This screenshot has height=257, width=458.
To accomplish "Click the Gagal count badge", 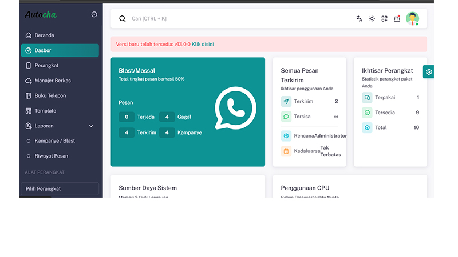I will pyautogui.click(x=167, y=117).
